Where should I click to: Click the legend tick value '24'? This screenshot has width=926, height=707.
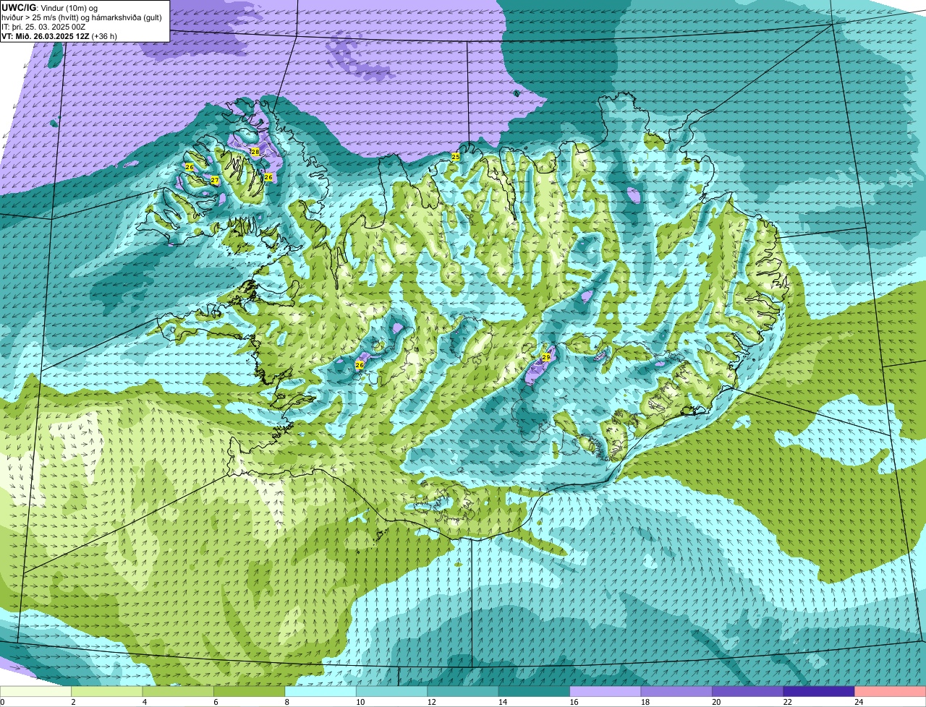point(857,702)
